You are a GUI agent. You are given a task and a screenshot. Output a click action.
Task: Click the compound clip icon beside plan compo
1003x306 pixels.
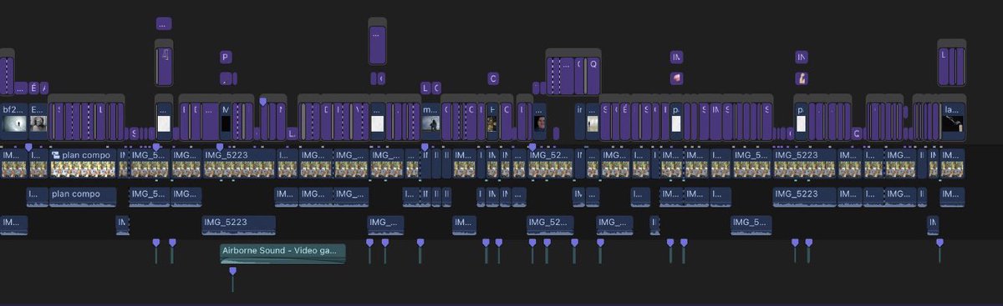point(56,155)
